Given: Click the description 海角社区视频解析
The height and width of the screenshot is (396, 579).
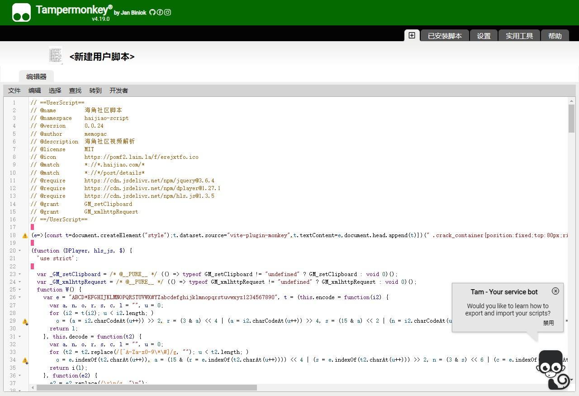Looking at the screenshot, I should [x=109, y=141].
